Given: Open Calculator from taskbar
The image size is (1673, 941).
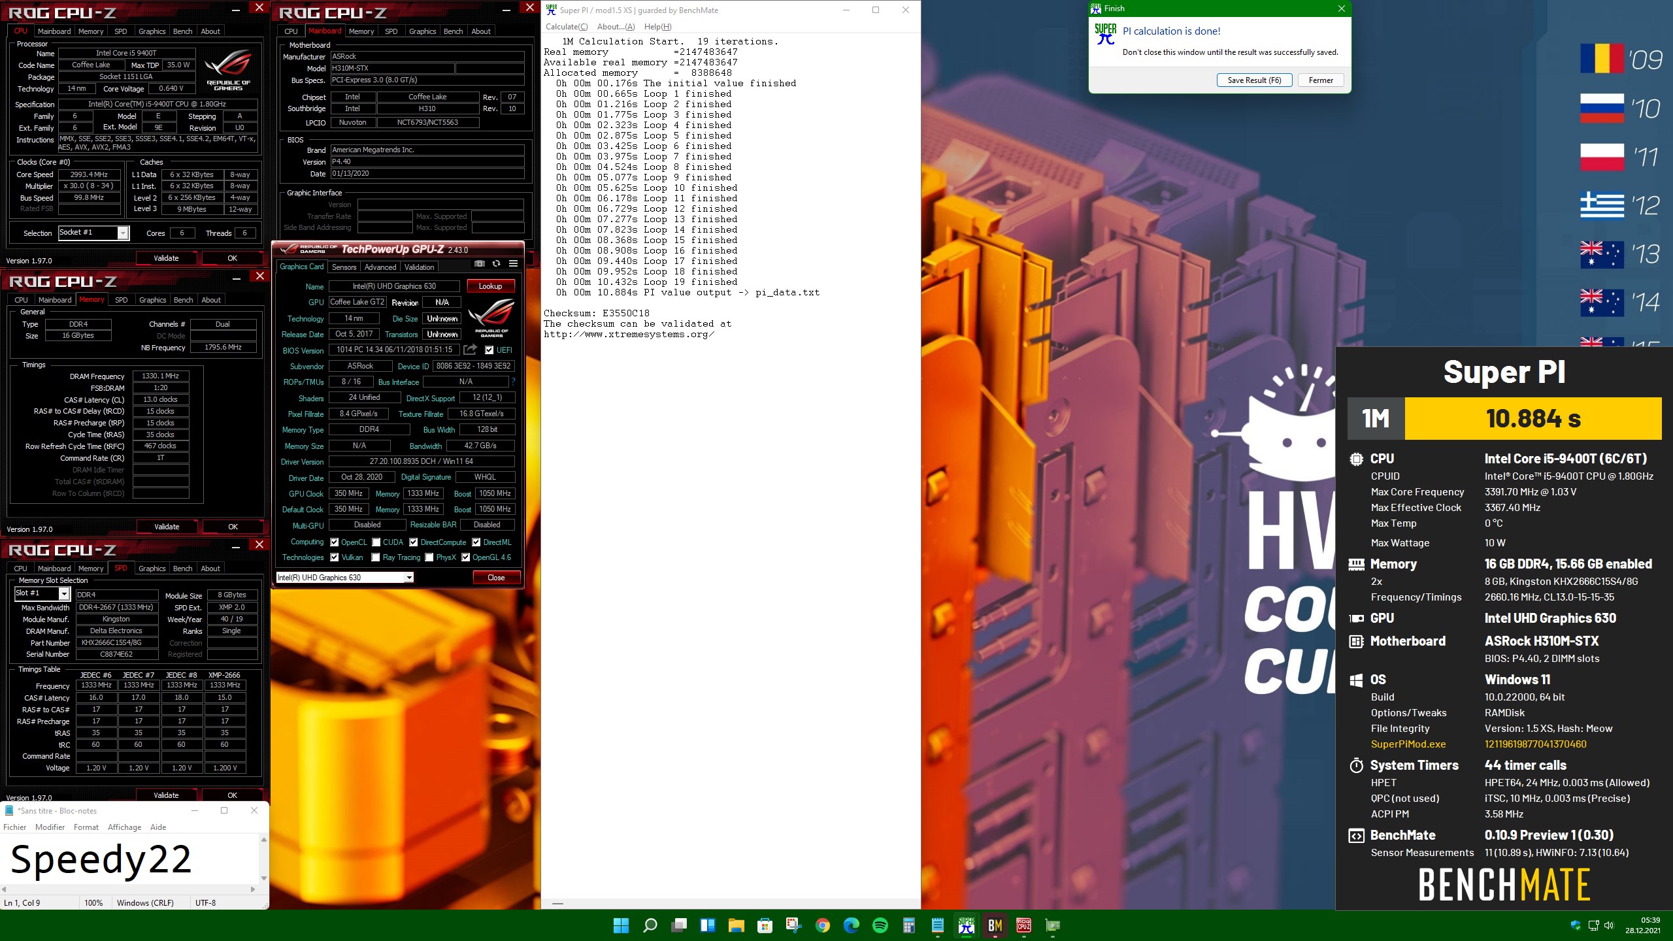Looking at the screenshot, I should 908,925.
